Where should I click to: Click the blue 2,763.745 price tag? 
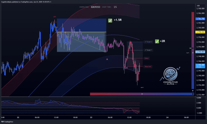(x=200, y=19)
